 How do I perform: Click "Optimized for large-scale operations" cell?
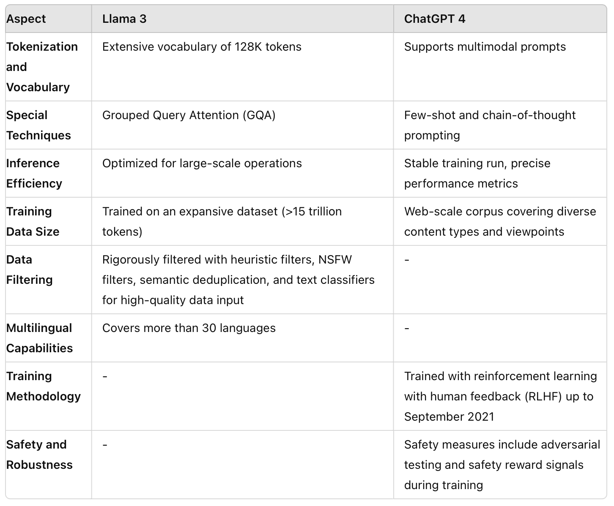pyautogui.click(x=202, y=163)
